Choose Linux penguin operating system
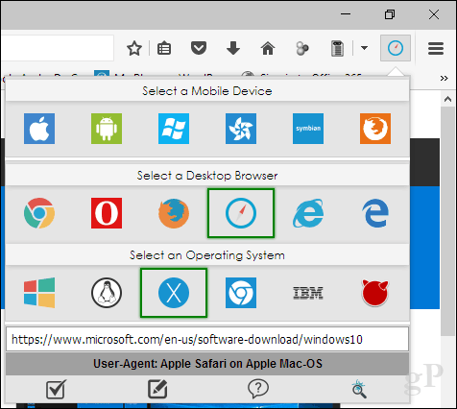The image size is (457, 409). tap(107, 293)
